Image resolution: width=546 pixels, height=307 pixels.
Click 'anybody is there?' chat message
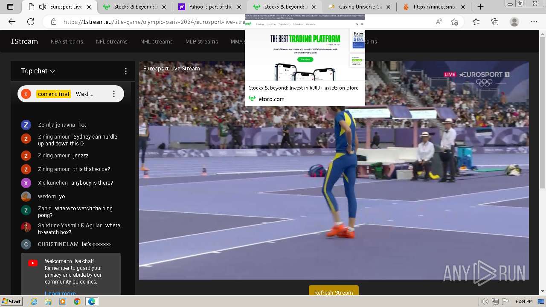(92, 183)
